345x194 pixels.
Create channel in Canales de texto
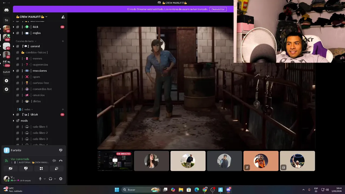pos(63,41)
